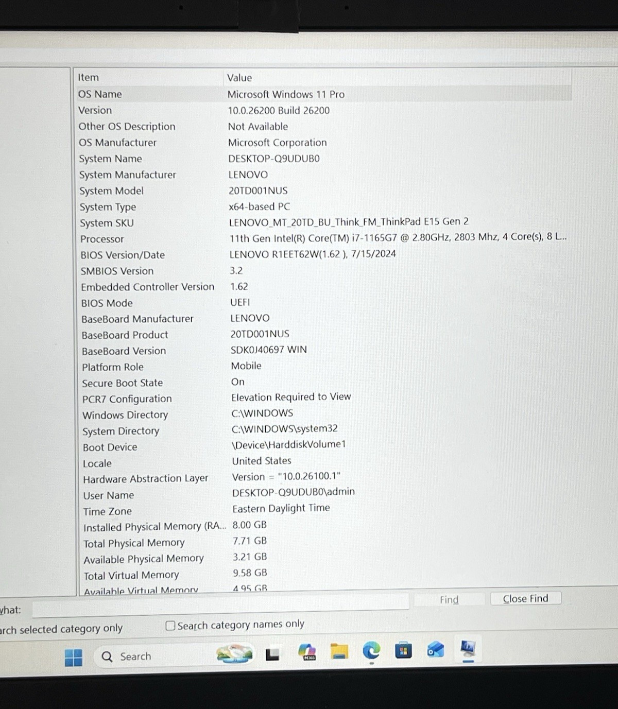Click the value LENOVO R1EET62W(1.62 ), 7/15/2024
618x709 pixels.
click(313, 254)
